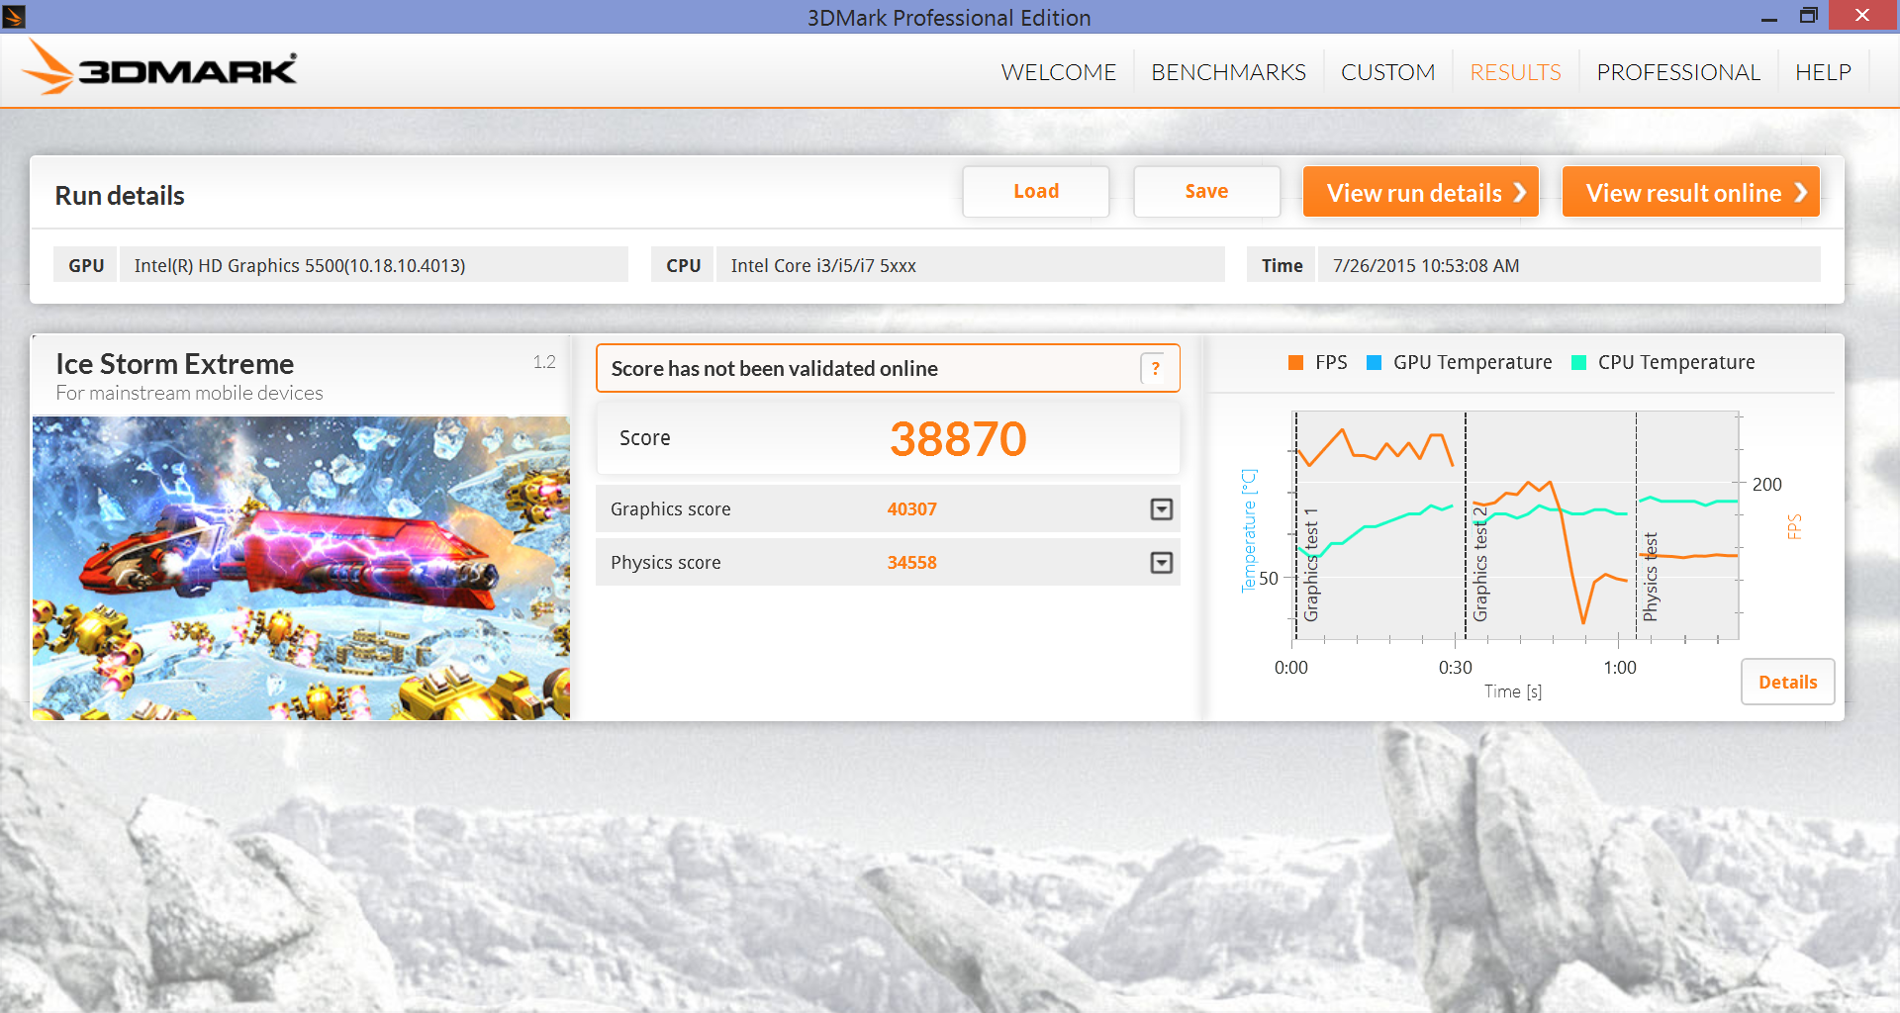This screenshot has width=1900, height=1013.
Task: Close the 3DMark window
Action: 1862,15
